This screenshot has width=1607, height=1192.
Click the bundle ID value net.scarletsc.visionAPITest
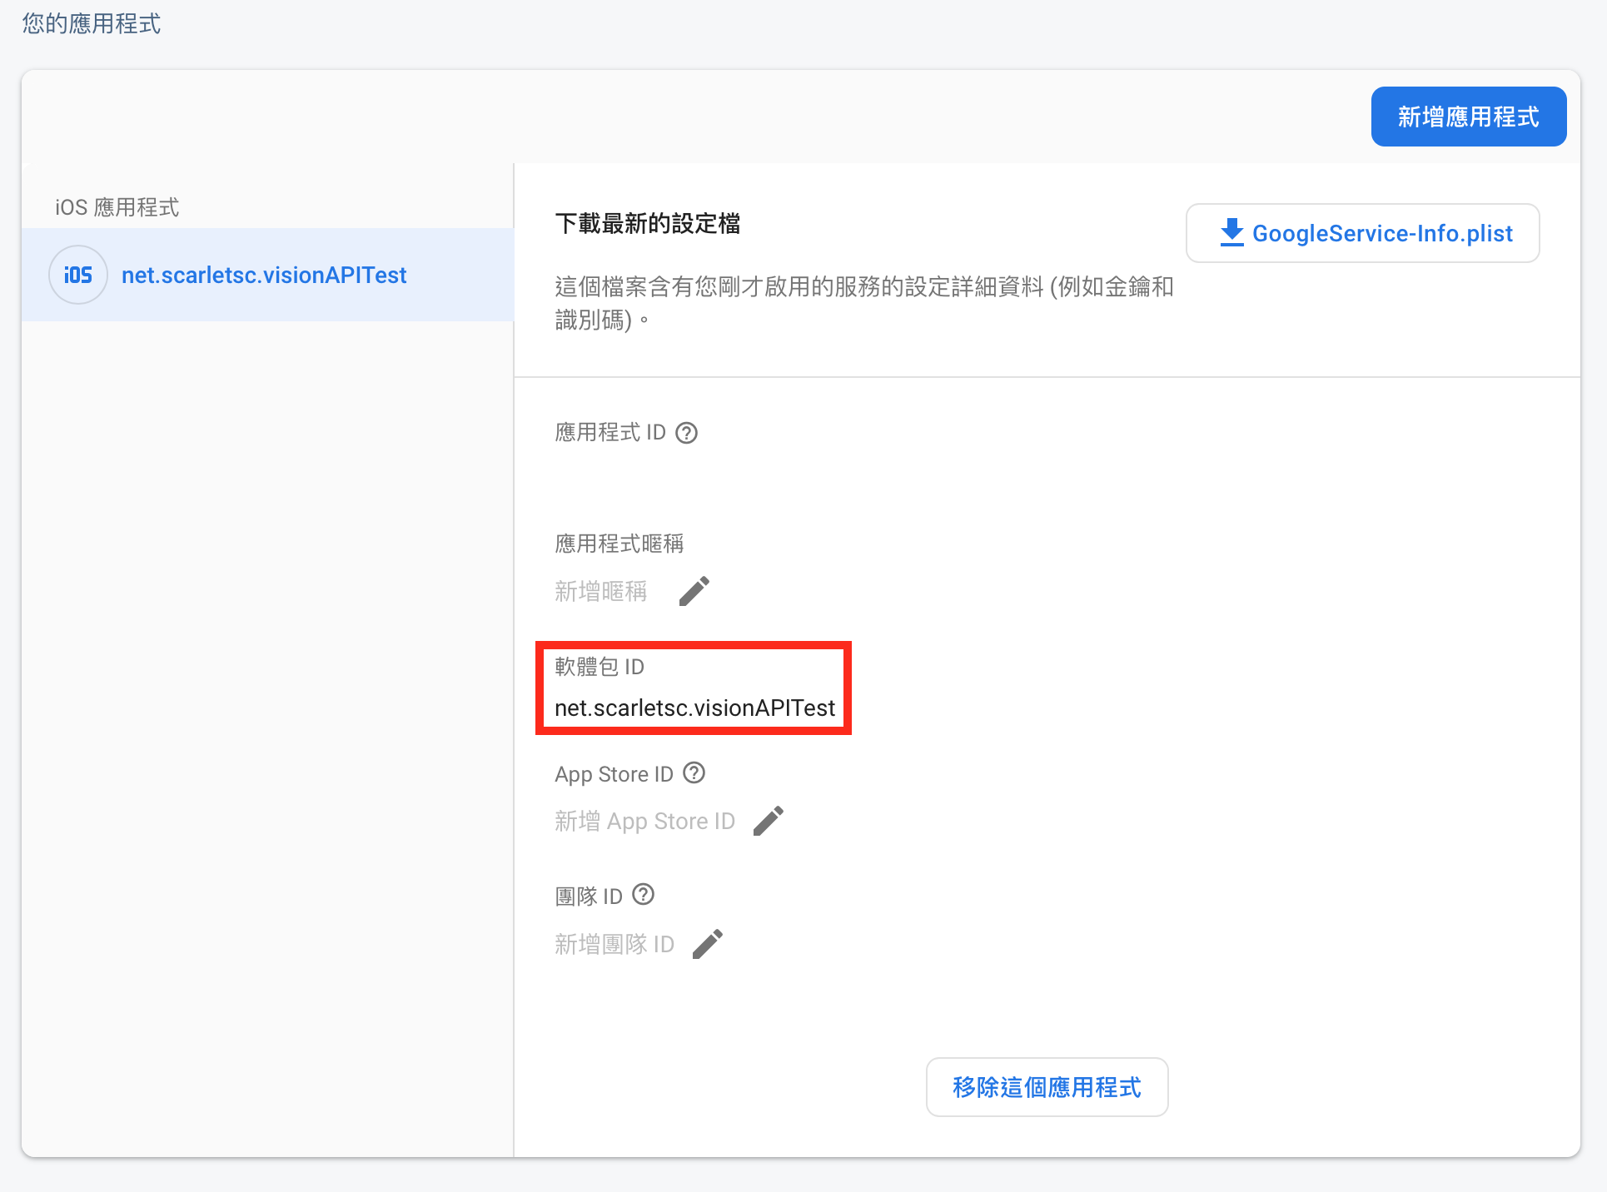tap(694, 708)
